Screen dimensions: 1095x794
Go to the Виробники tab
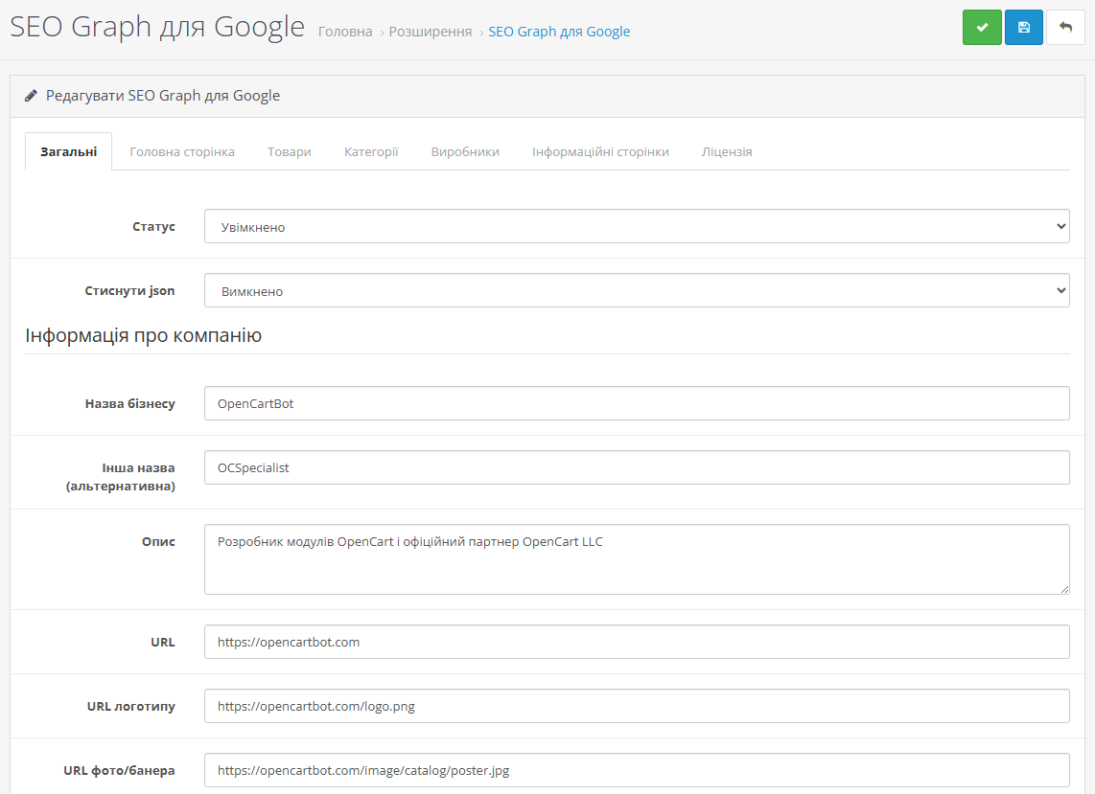tap(465, 151)
